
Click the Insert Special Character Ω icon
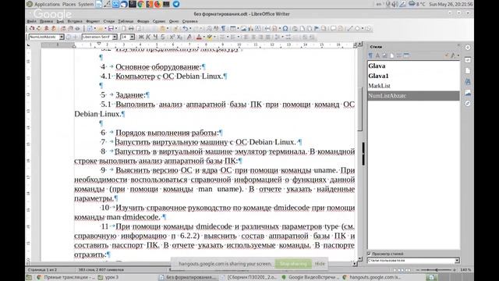point(285,28)
